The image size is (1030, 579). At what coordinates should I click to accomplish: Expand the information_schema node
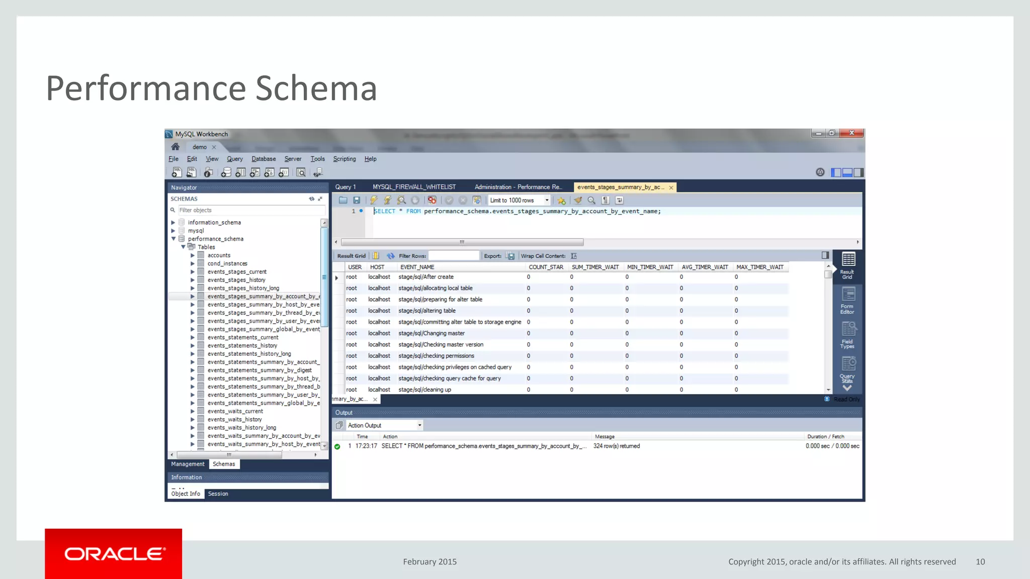coord(173,222)
